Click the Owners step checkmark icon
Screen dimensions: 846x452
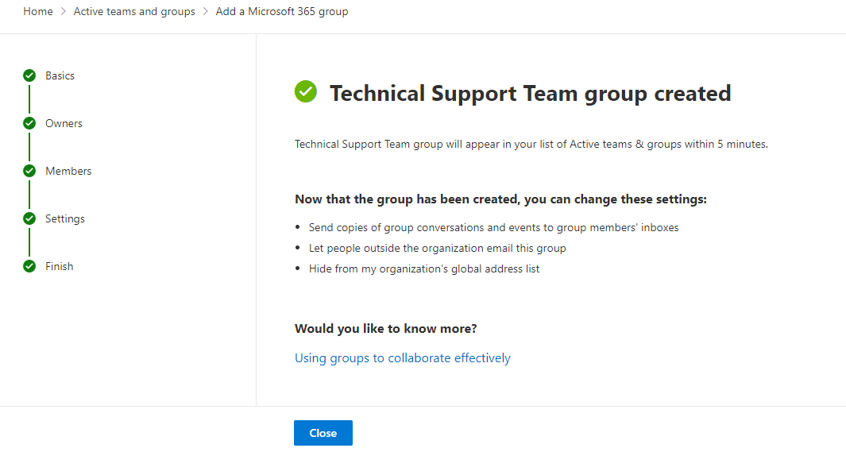pos(29,123)
